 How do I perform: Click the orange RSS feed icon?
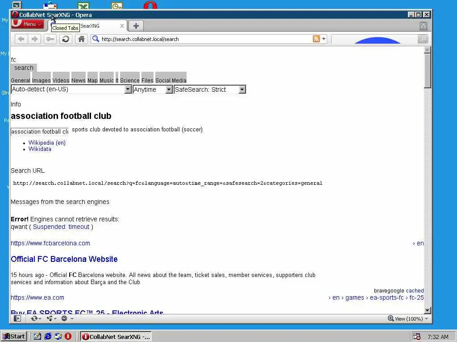tap(316, 39)
